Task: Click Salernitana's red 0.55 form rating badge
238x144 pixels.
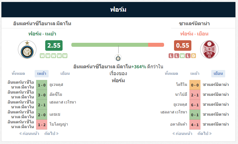Action: [183, 46]
